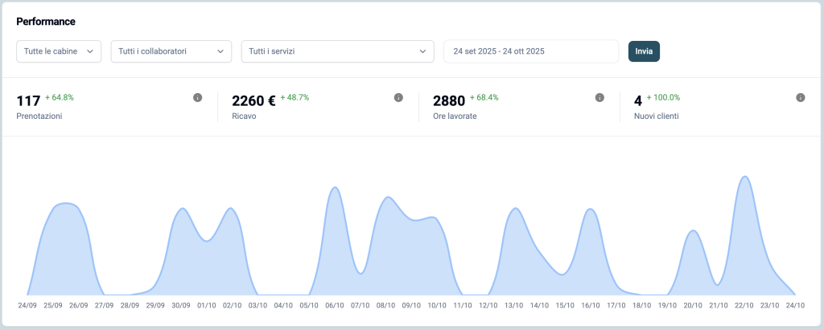Screen dimensions: 824x330
Task: Open the 'Tutte le cabine' dropdown
Action: 59,51
